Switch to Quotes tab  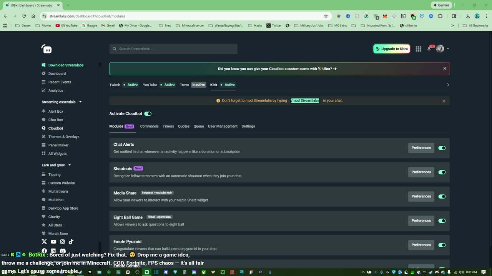coord(184,127)
